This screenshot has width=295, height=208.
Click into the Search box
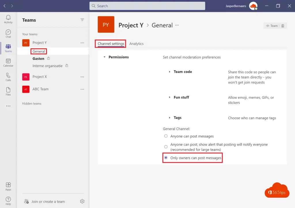[x=147, y=6]
